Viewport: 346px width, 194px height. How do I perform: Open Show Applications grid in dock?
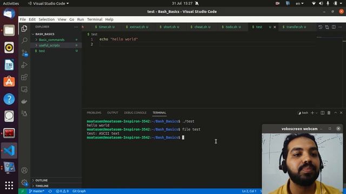point(9,185)
